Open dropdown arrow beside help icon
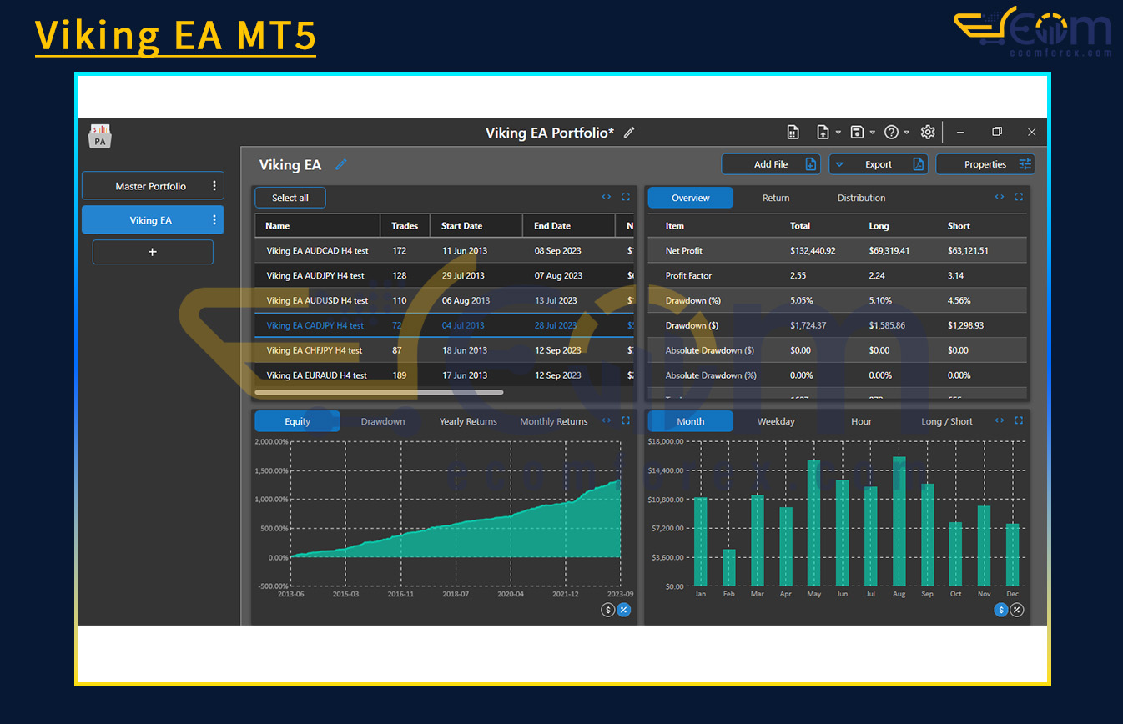The width and height of the screenshot is (1123, 724). point(907,133)
